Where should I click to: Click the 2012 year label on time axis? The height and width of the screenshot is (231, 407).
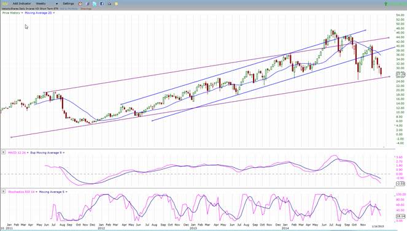[101, 228]
